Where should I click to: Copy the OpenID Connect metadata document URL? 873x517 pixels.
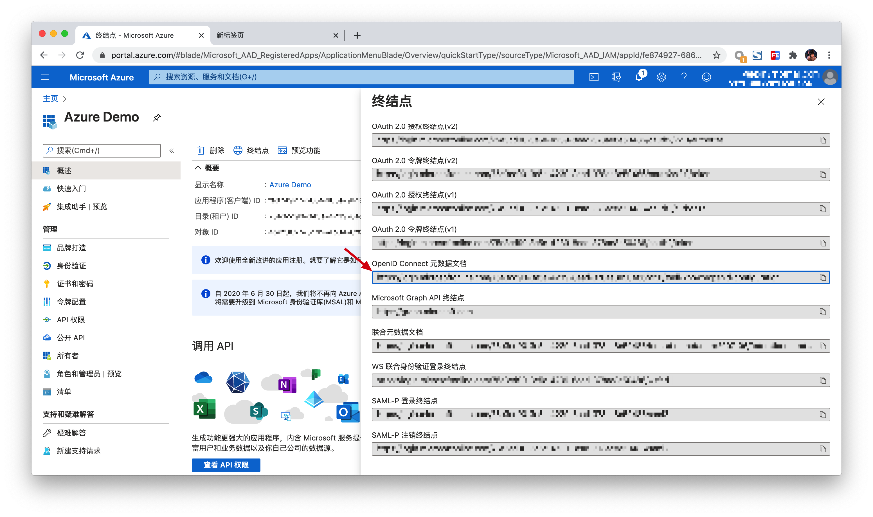click(x=822, y=278)
